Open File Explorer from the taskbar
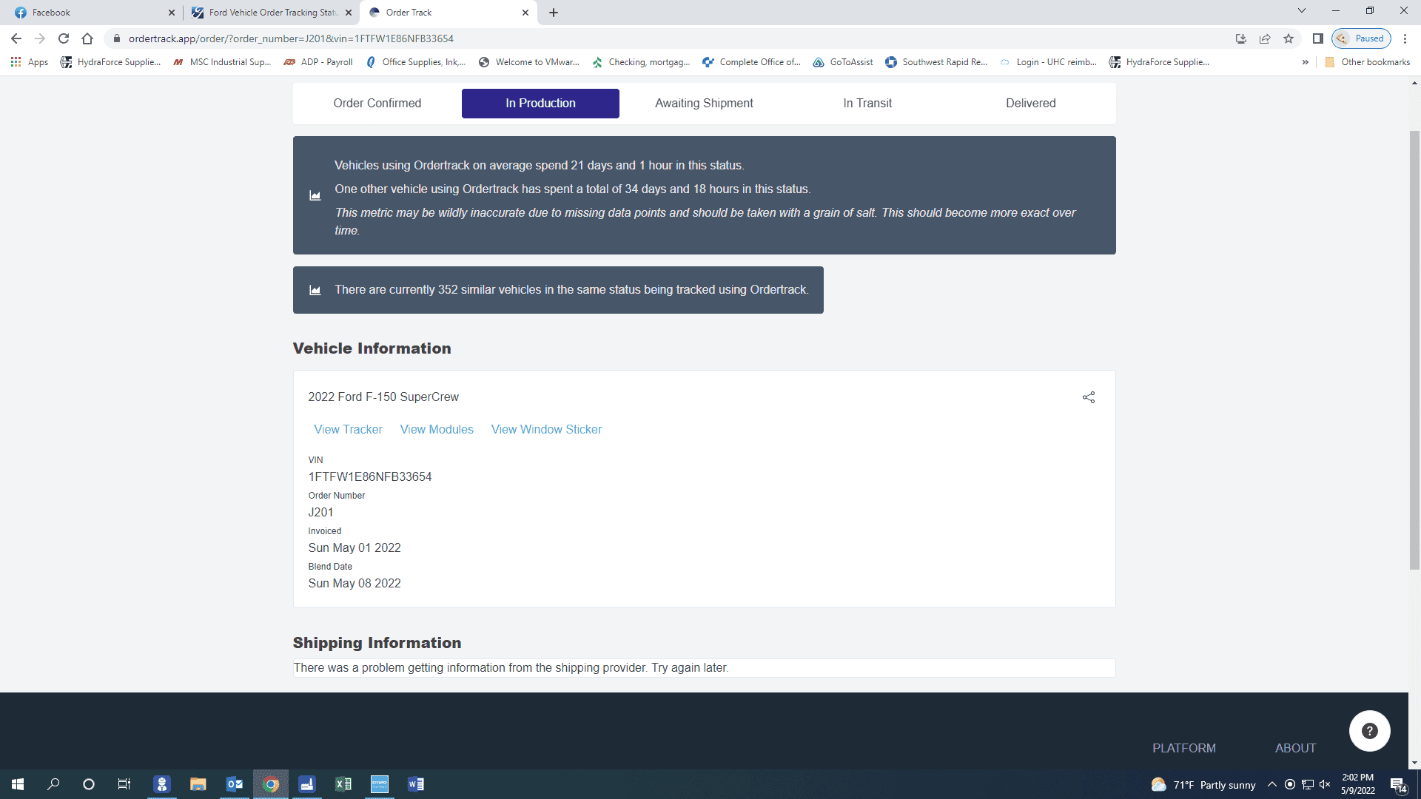Image resolution: width=1421 pixels, height=799 pixels. click(198, 784)
